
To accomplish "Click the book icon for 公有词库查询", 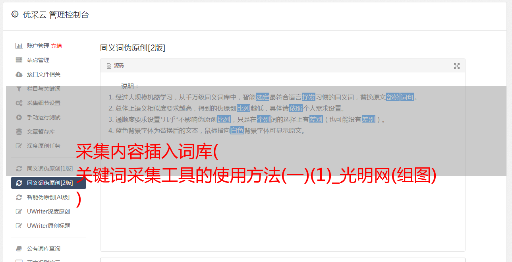I will pyautogui.click(x=19, y=248).
